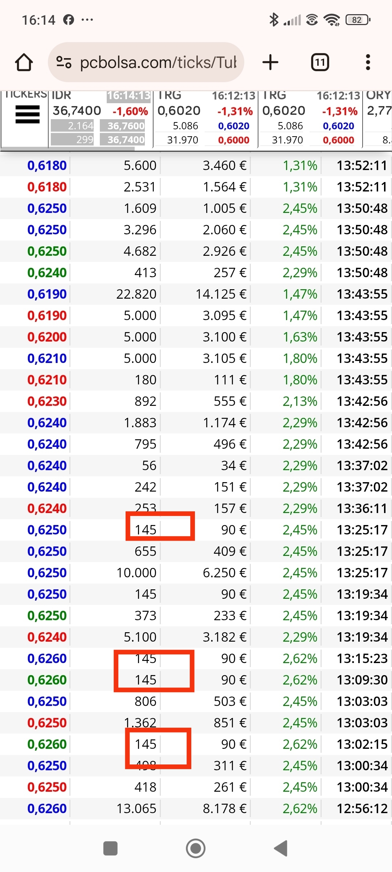The height and width of the screenshot is (872, 392).
Task: Tap Facebook notification icon in status bar
Action: tap(69, 20)
